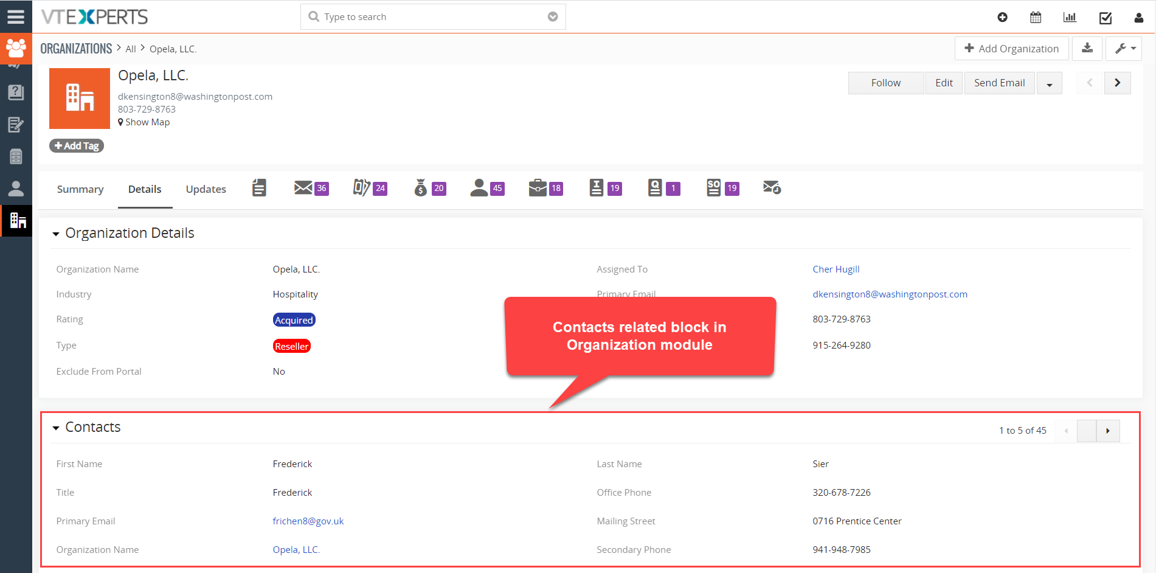
Task: Open the contacts related tab with 45
Action: pos(487,187)
